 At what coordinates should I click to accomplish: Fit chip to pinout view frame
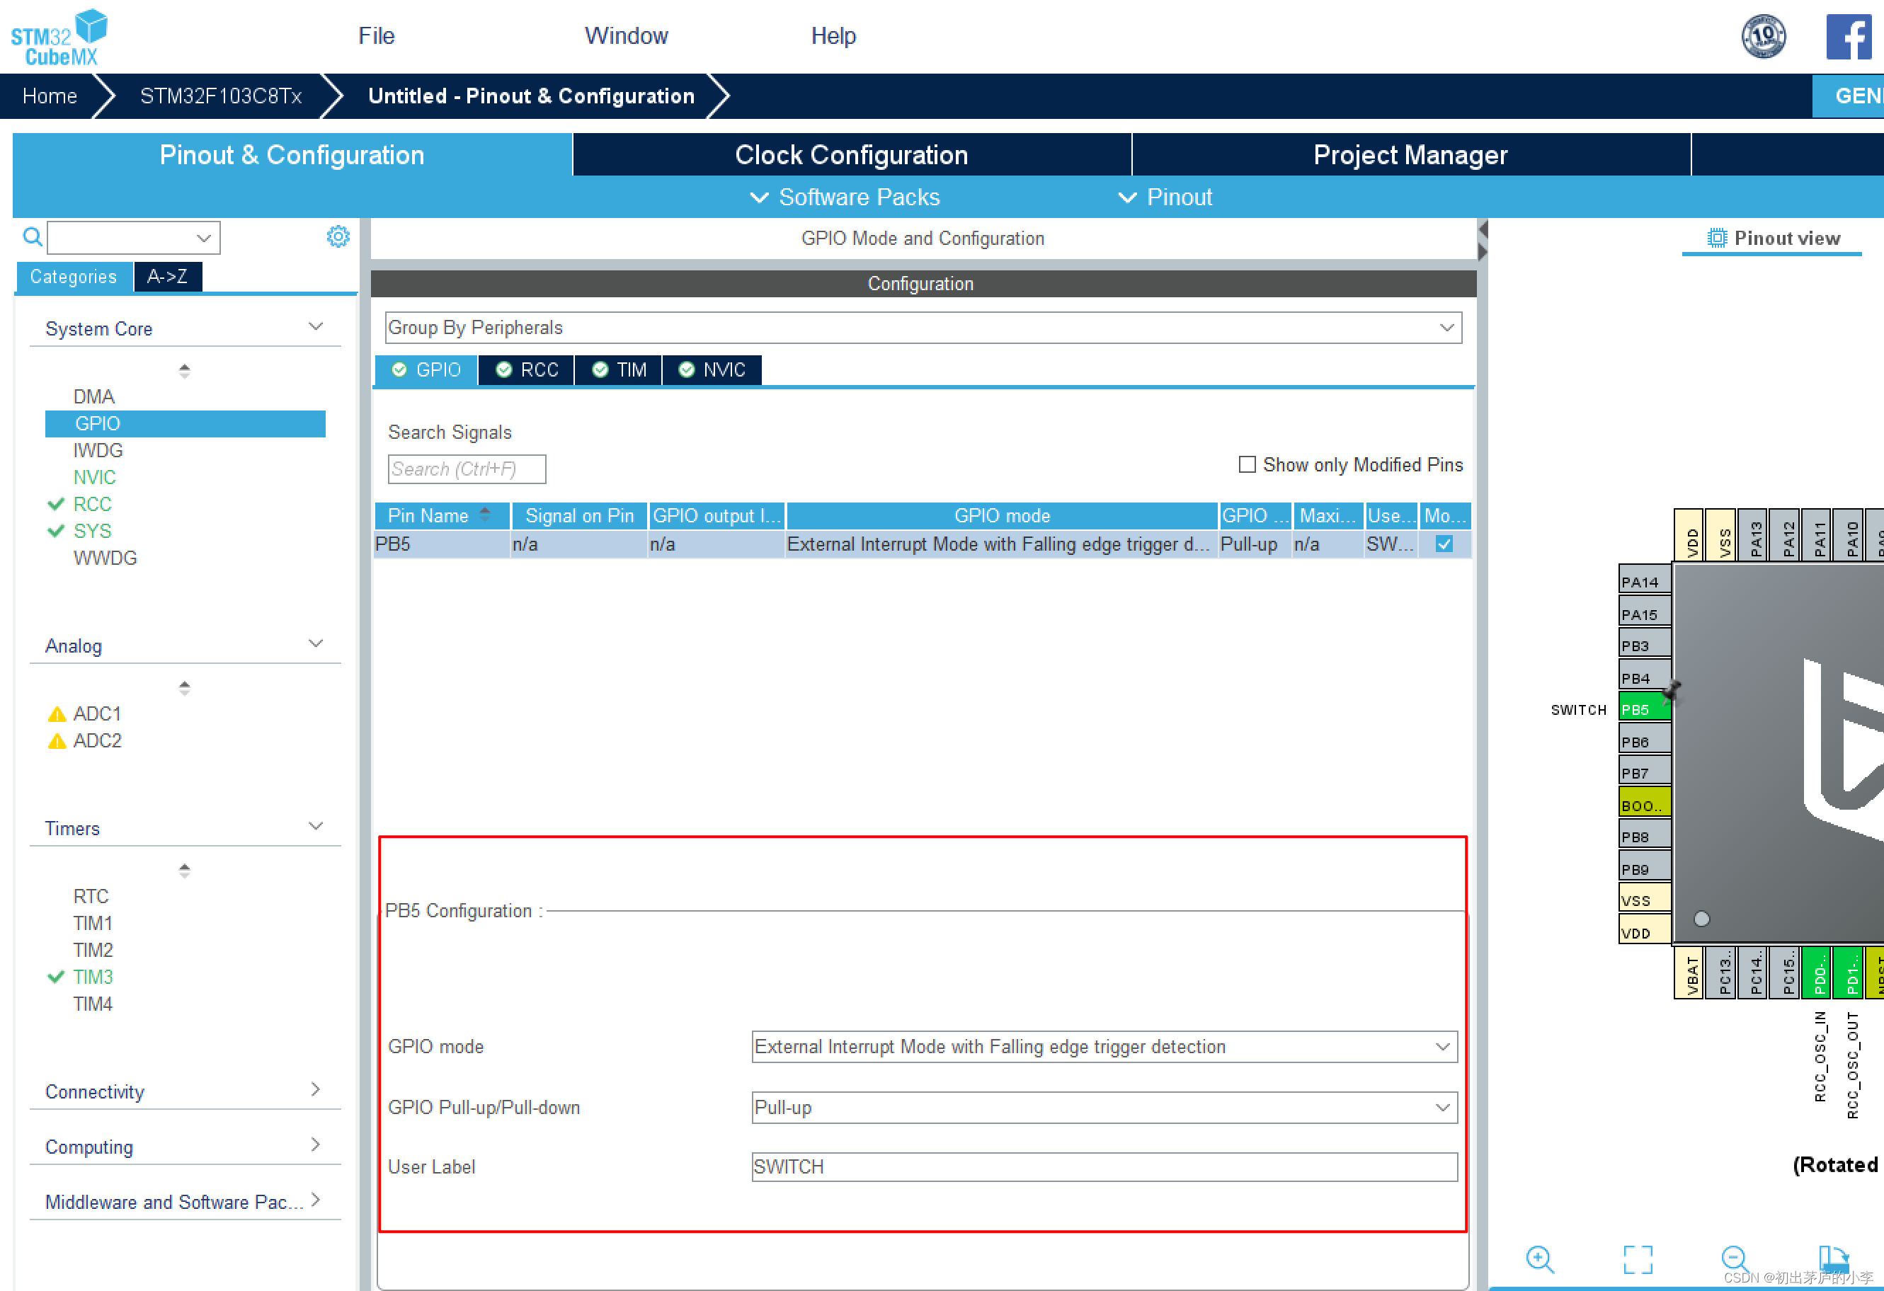(x=1638, y=1259)
